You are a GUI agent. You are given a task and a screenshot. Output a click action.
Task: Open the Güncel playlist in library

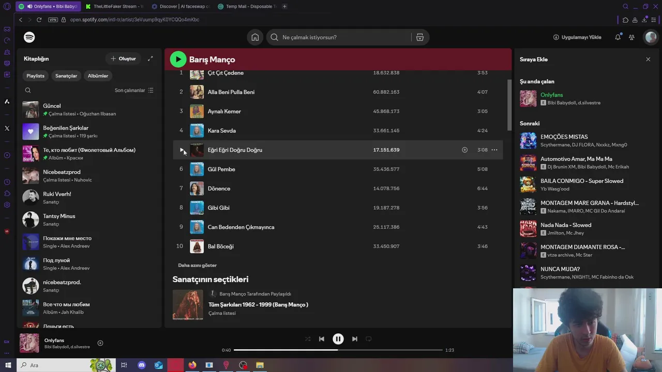click(89, 110)
